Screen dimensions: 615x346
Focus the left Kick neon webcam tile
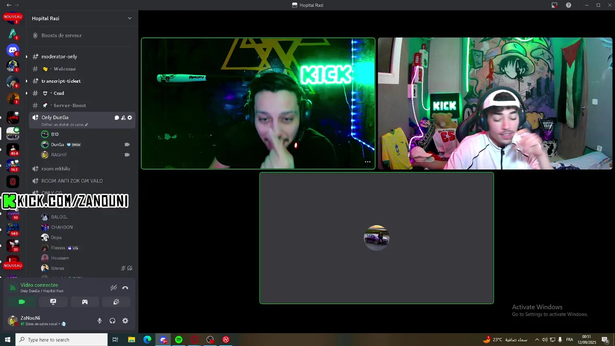(x=258, y=103)
